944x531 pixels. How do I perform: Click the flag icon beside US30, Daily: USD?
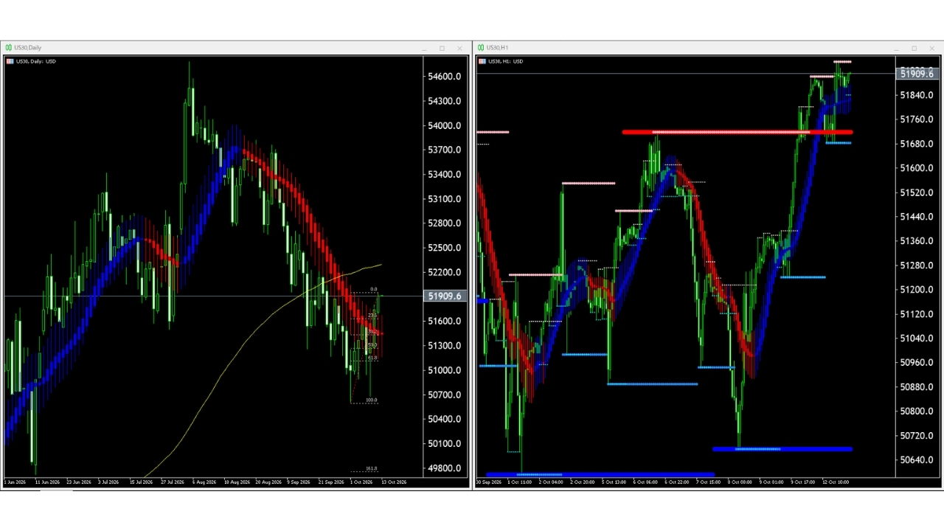[x=10, y=61]
